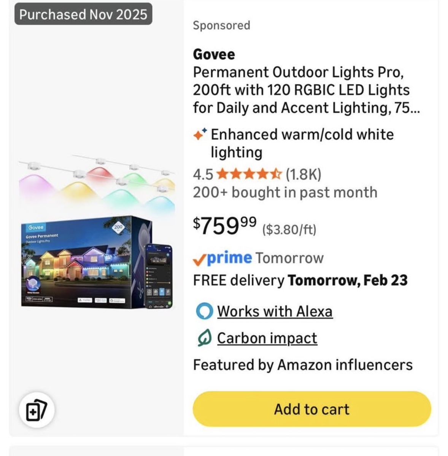Click the $759.99 price
The image size is (448, 456).
click(x=225, y=226)
